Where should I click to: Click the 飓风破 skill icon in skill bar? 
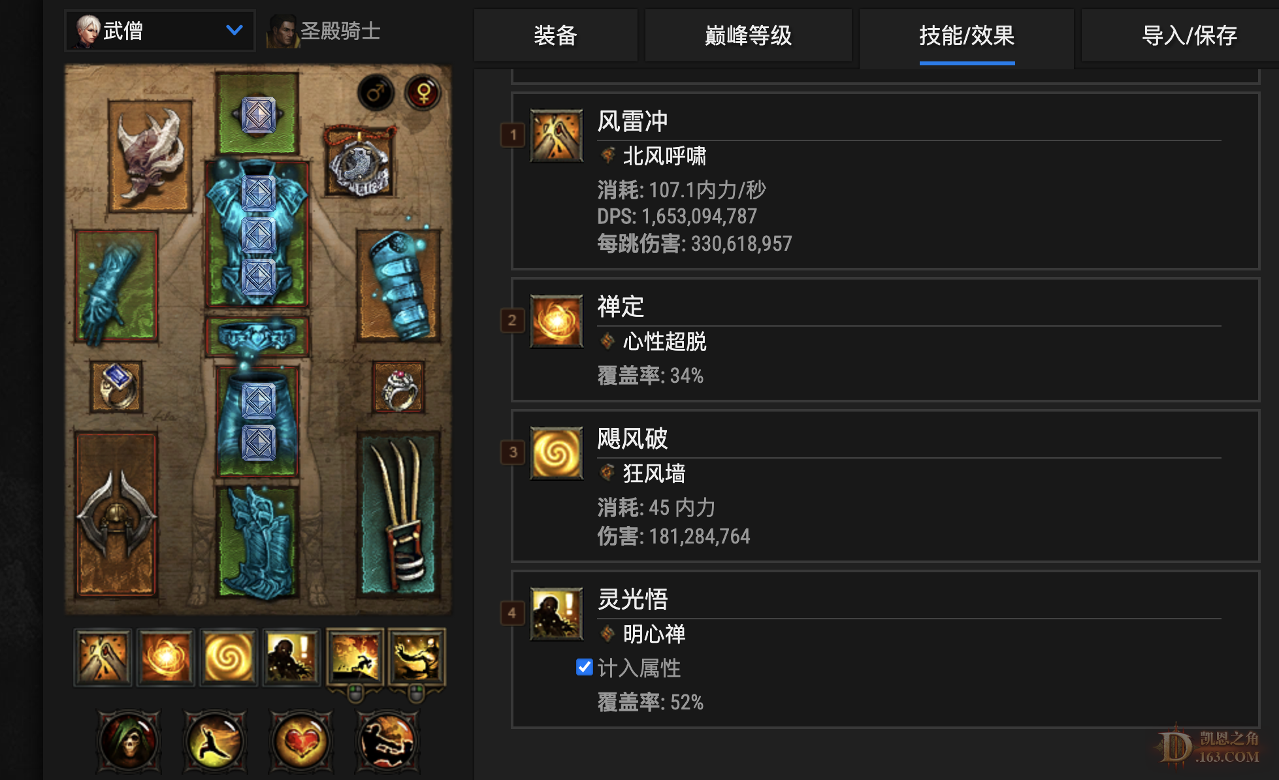228,657
